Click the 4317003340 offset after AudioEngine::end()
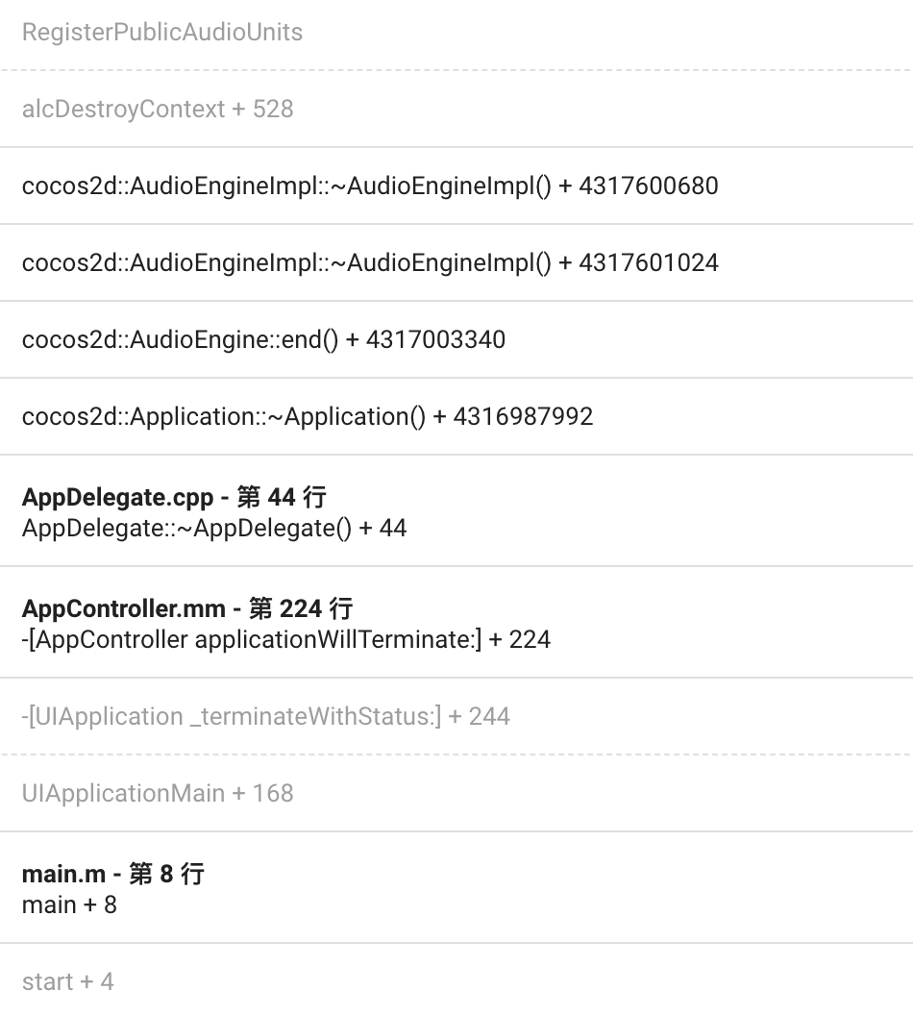The width and height of the screenshot is (913, 1015). (435, 339)
